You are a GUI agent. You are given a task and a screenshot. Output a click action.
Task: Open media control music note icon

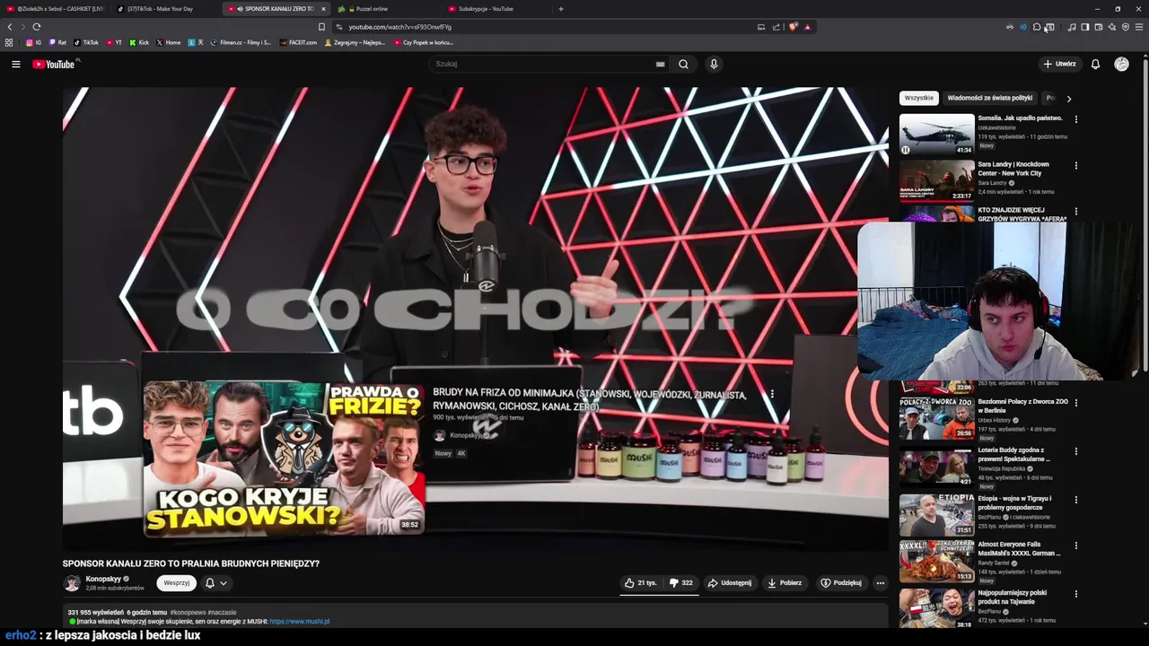[1072, 27]
